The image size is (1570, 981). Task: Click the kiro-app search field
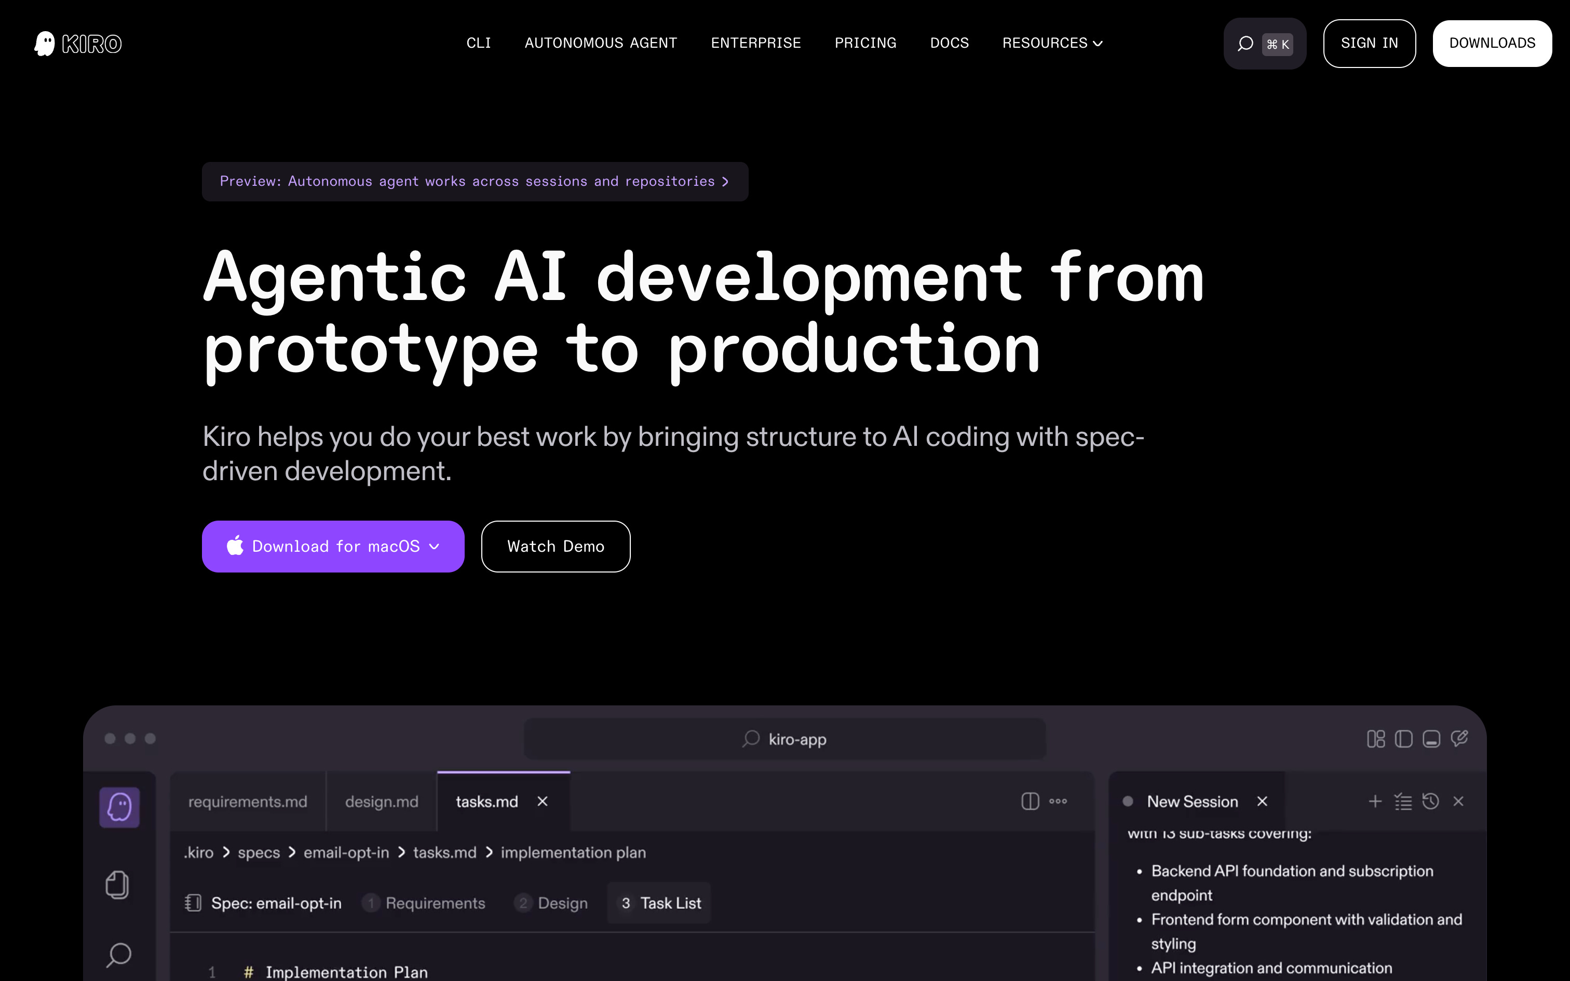(x=784, y=739)
